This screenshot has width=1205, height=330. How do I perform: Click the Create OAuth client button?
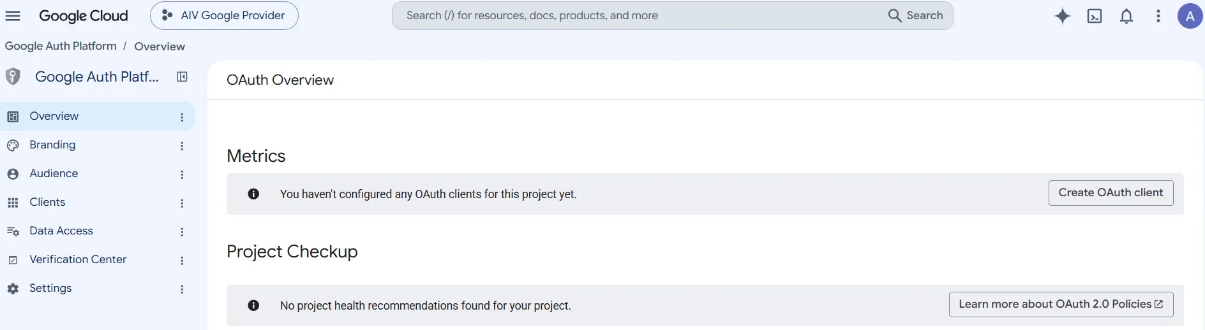coord(1111,193)
